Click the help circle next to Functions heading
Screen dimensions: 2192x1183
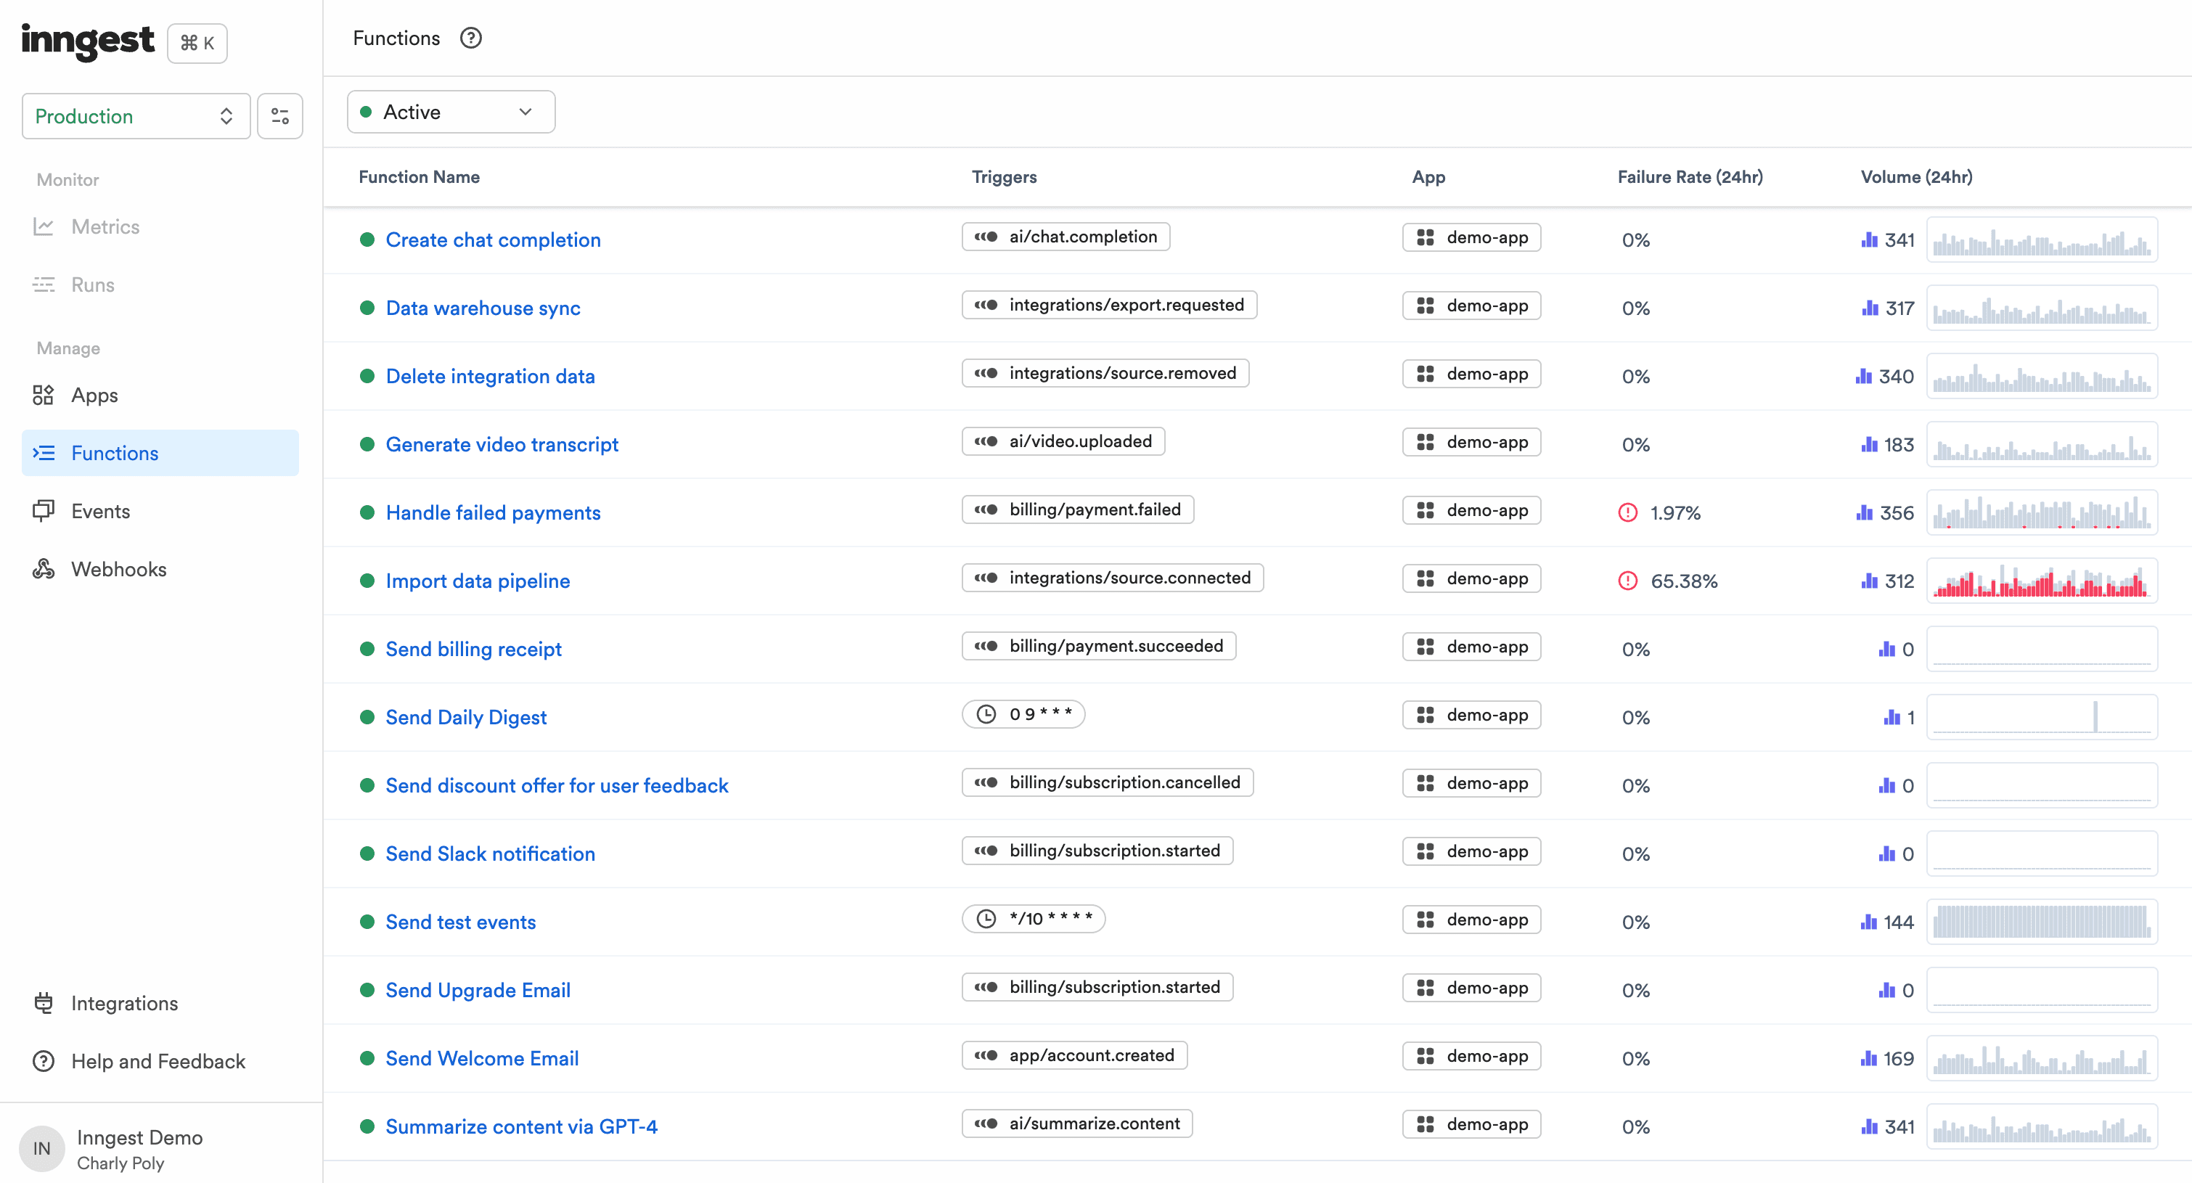(x=470, y=38)
